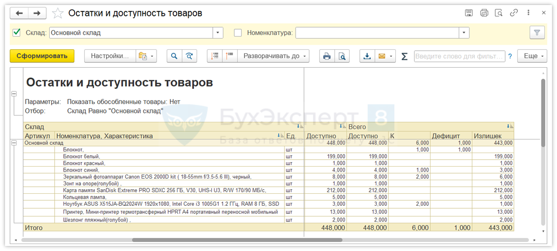Uncheck the Склад filter checkbox
Screen dimensions: 557x251
[17, 33]
